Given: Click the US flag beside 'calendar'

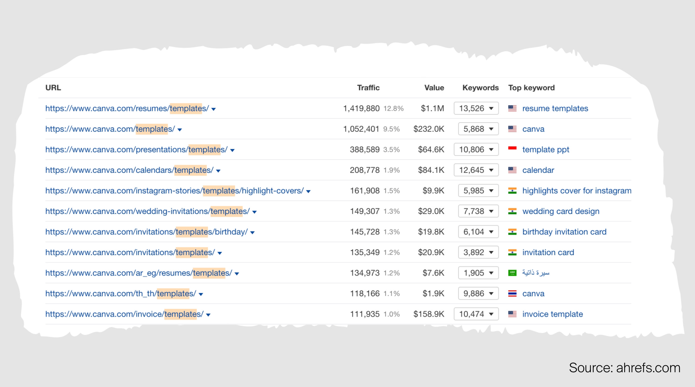Looking at the screenshot, I should [x=512, y=170].
